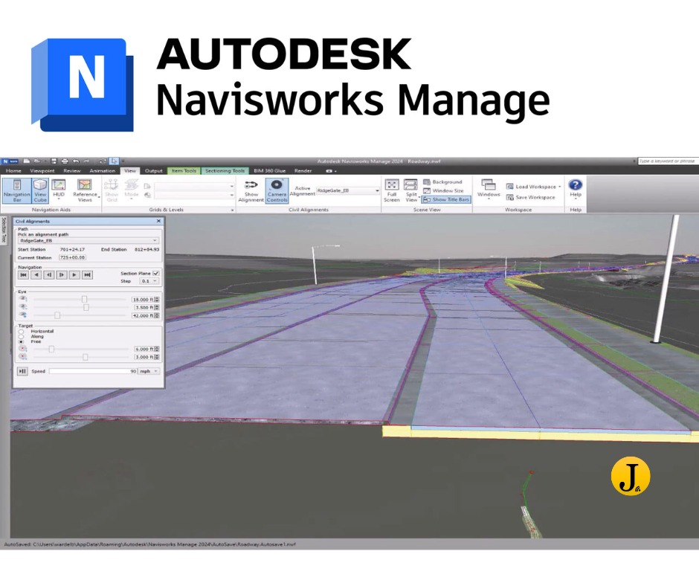This screenshot has height=586, width=699.
Task: Jump to end station in Navigation
Action: 88,274
